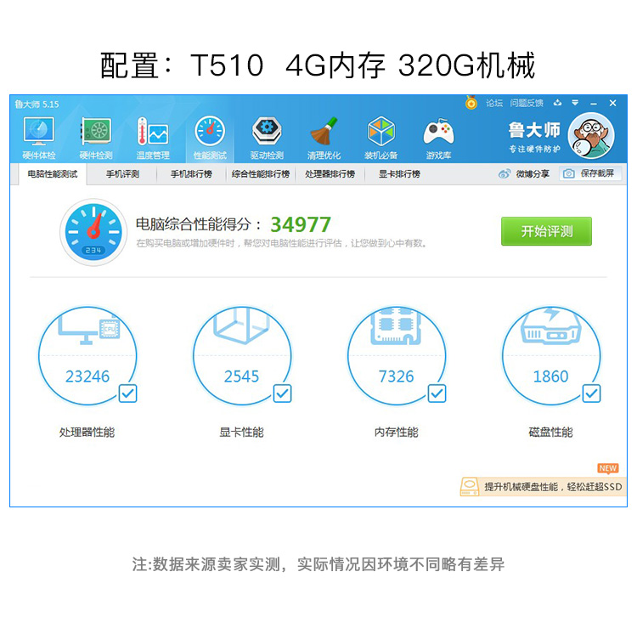Click the camera icon on 保存截屏

pos(569,173)
